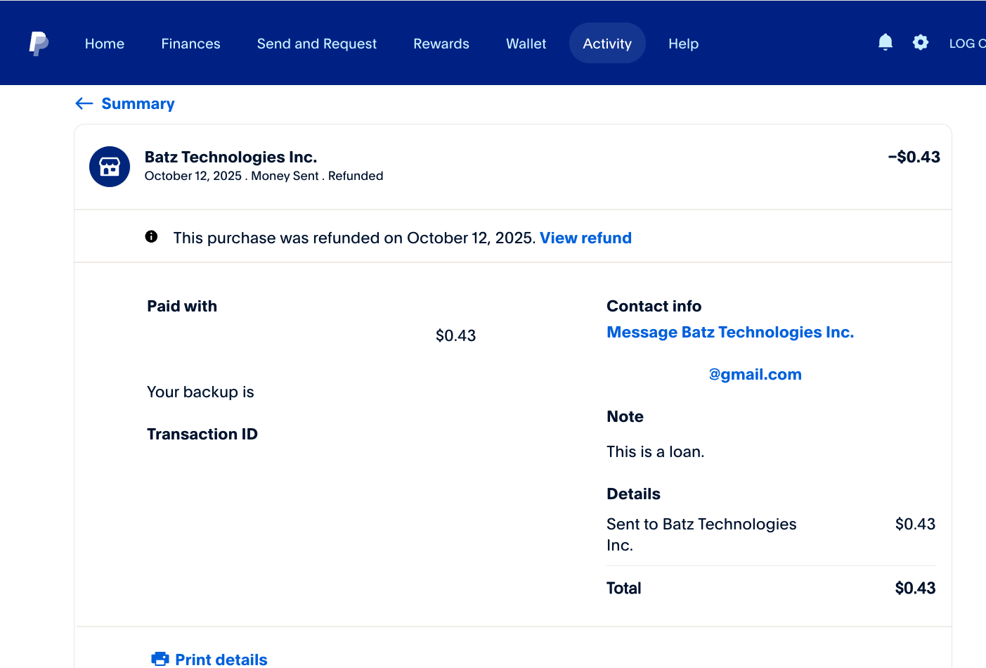Open the Help menu

[x=683, y=44]
